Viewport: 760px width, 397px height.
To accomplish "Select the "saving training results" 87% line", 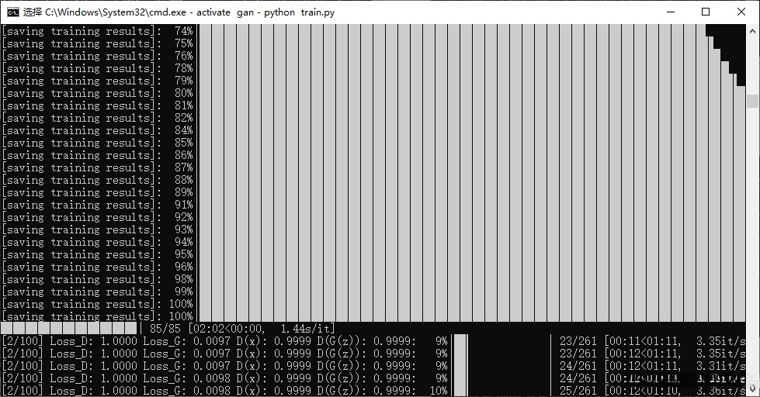I will (x=97, y=168).
